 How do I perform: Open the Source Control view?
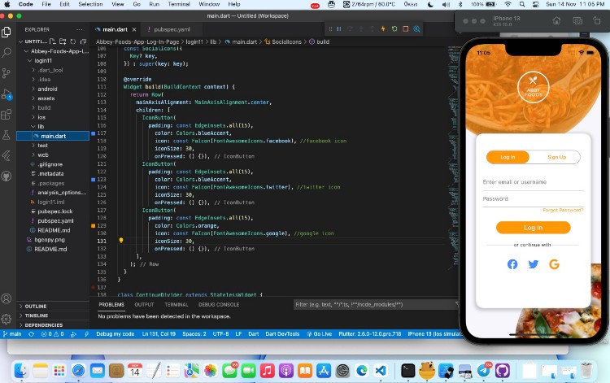[7, 73]
